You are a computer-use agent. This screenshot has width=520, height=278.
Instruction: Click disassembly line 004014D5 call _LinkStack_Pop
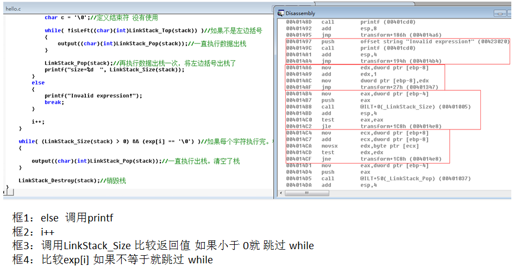[378, 178]
